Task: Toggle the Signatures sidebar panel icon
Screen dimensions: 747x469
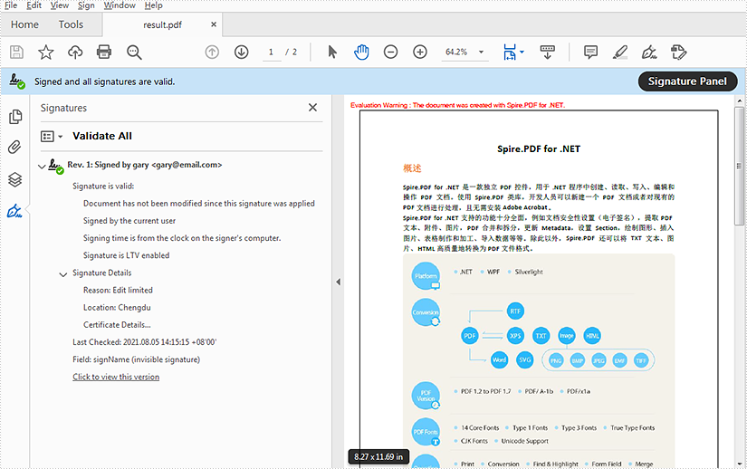Action: pyautogui.click(x=14, y=211)
